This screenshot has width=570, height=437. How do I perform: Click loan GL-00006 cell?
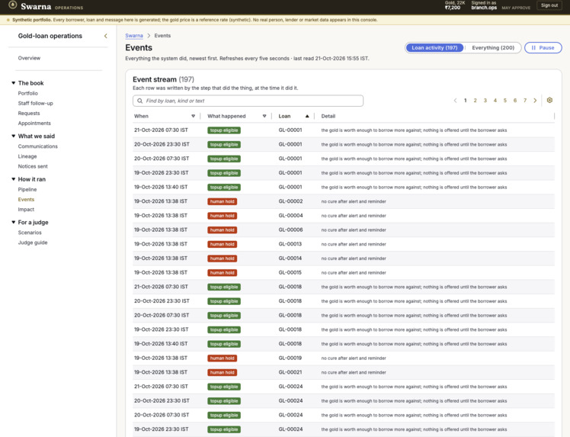point(290,230)
